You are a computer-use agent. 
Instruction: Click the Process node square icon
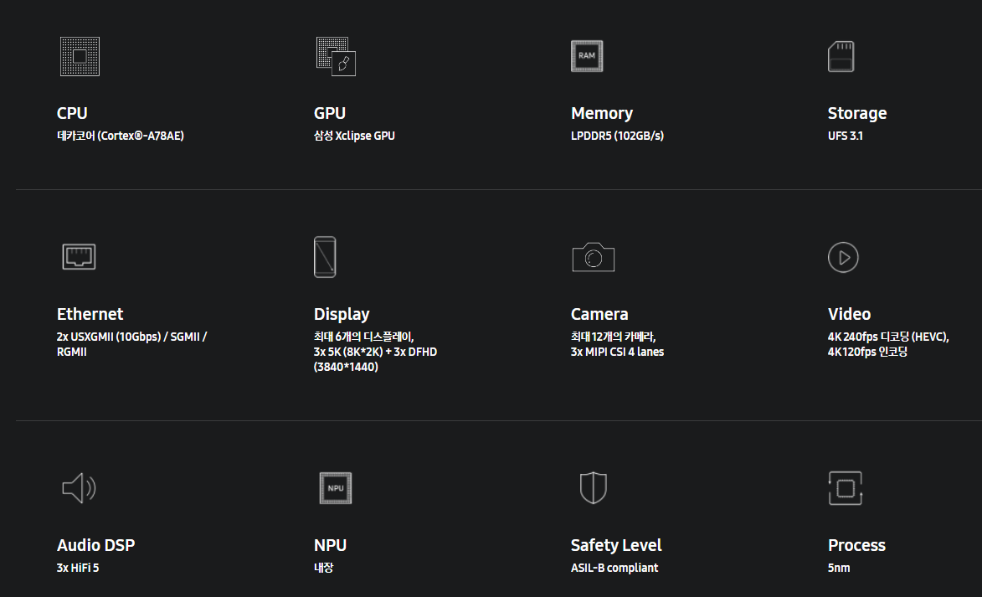tap(845, 488)
